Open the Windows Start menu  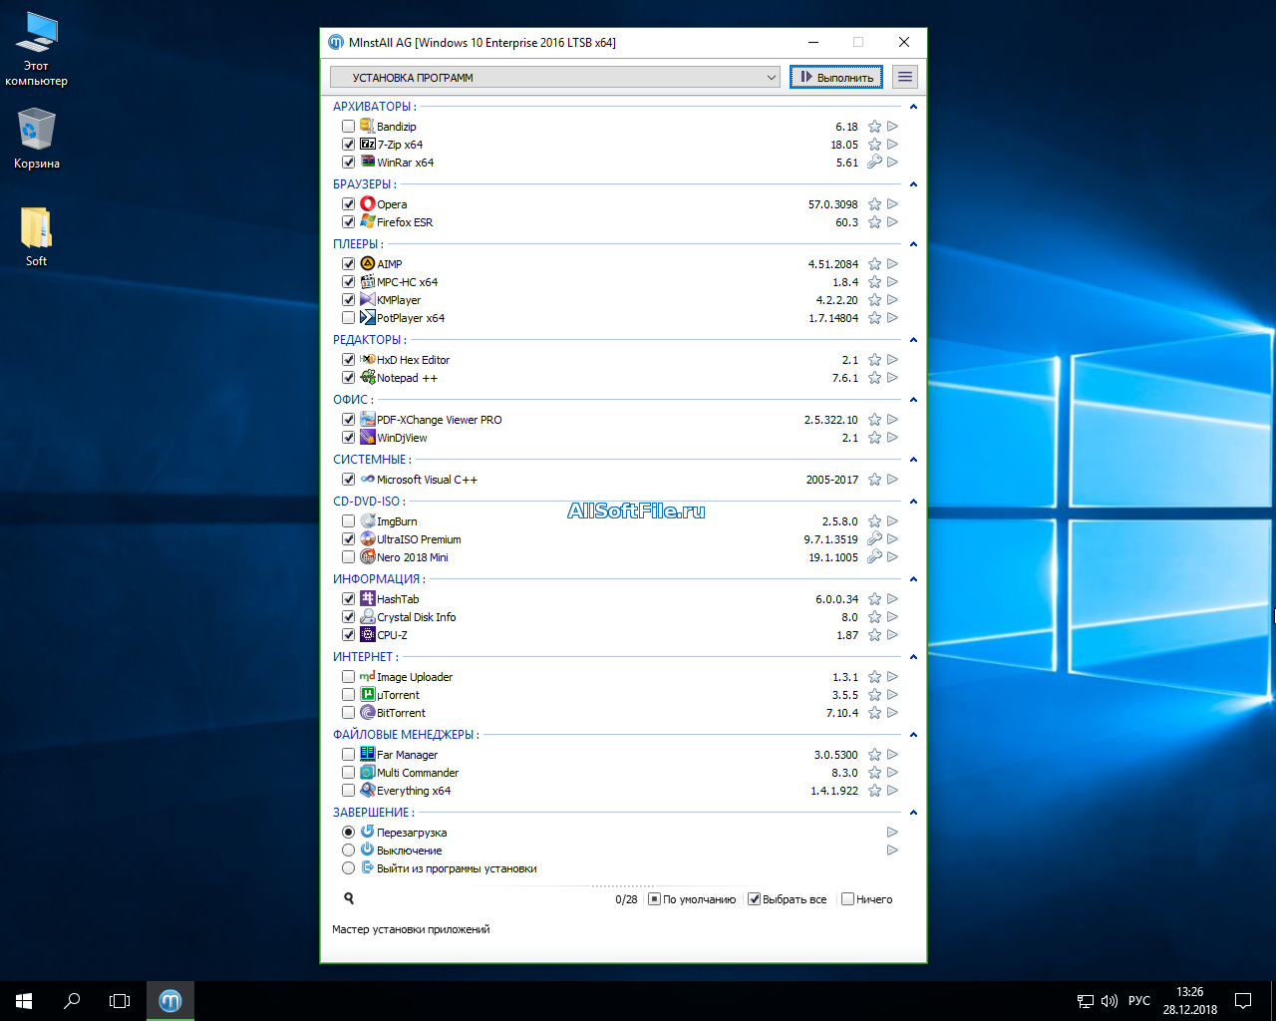24,1001
